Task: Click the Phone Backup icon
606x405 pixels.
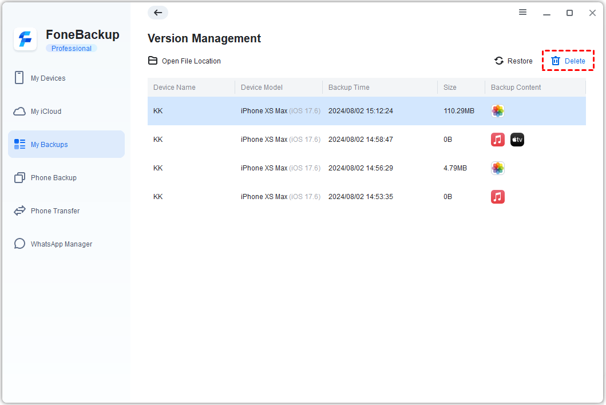Action: coord(19,178)
